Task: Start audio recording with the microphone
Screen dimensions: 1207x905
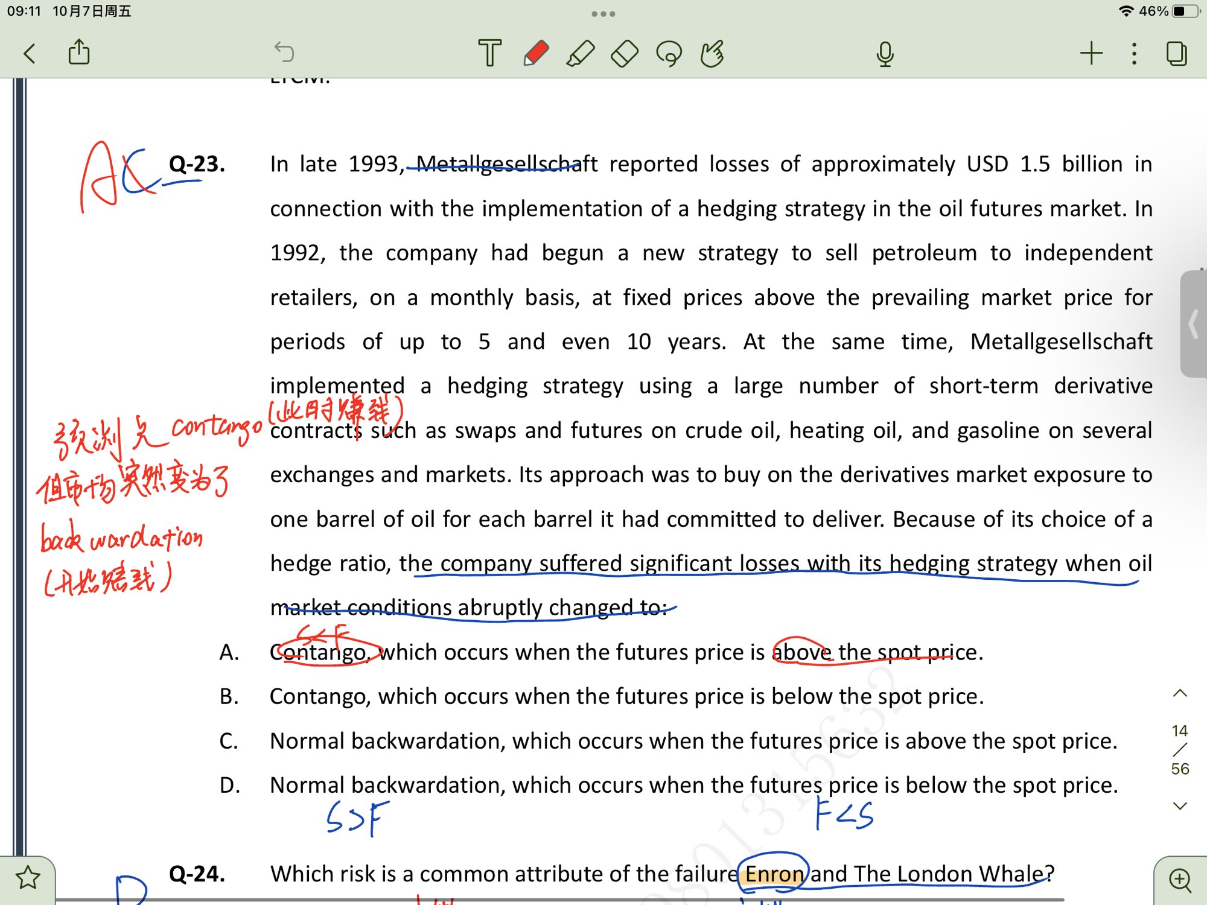Action: point(885,53)
